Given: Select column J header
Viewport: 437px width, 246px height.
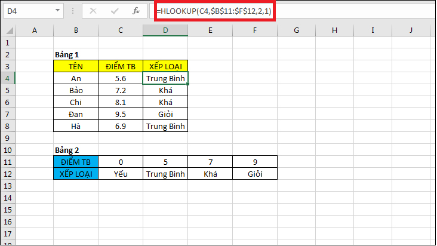Looking at the screenshot, I should (x=411, y=30).
